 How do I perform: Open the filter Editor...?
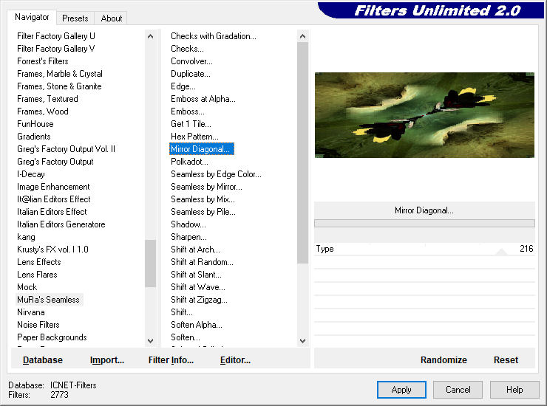[235, 360]
